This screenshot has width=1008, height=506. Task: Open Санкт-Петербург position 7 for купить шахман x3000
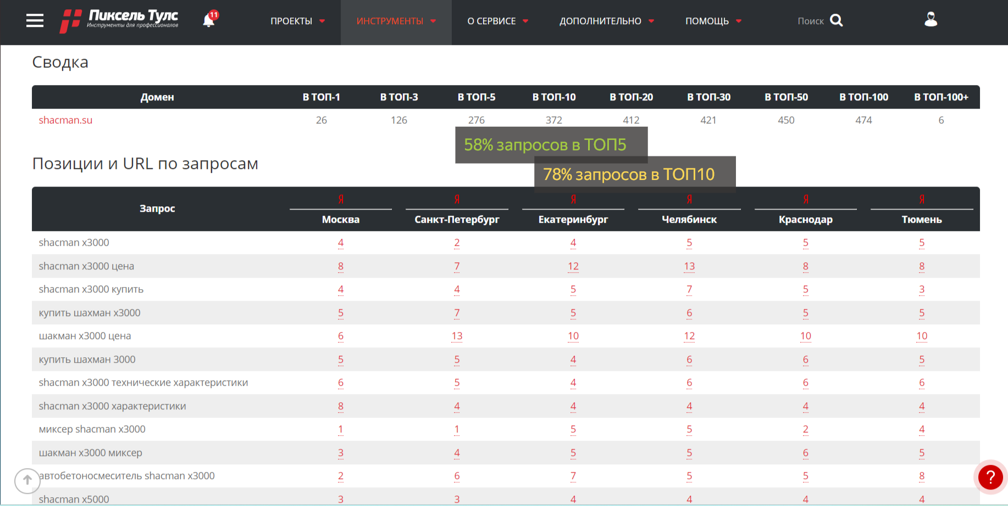(x=457, y=313)
